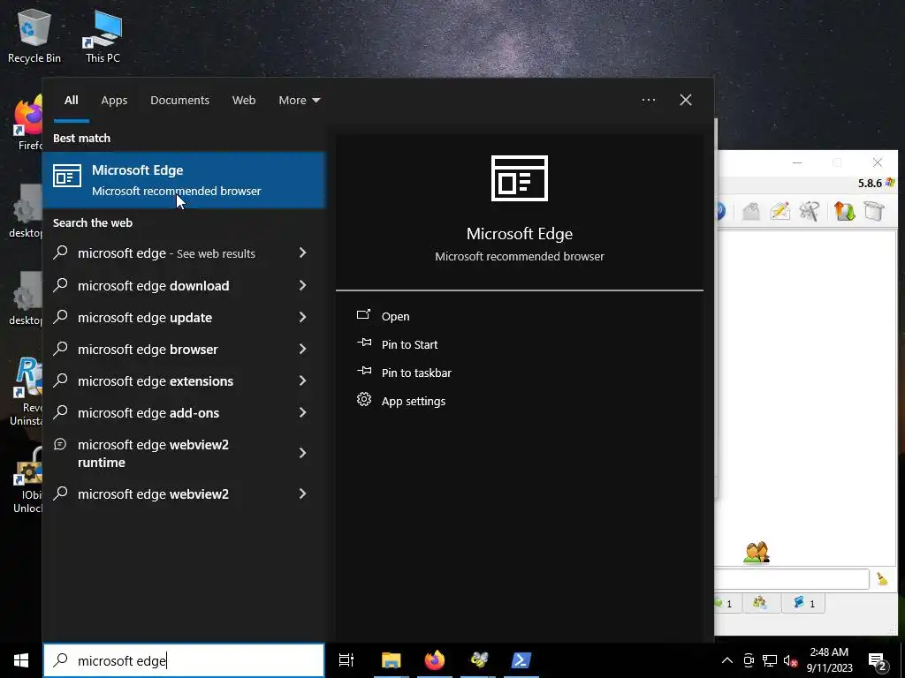
Task: Switch to the Apps search tab
Action: 114,101
